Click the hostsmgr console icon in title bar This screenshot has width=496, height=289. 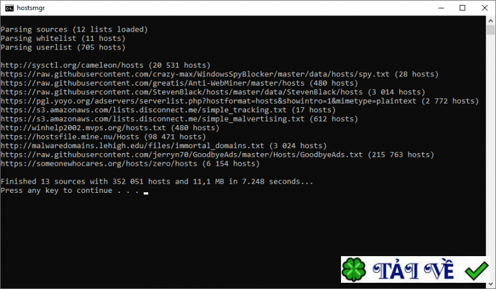pos(9,8)
